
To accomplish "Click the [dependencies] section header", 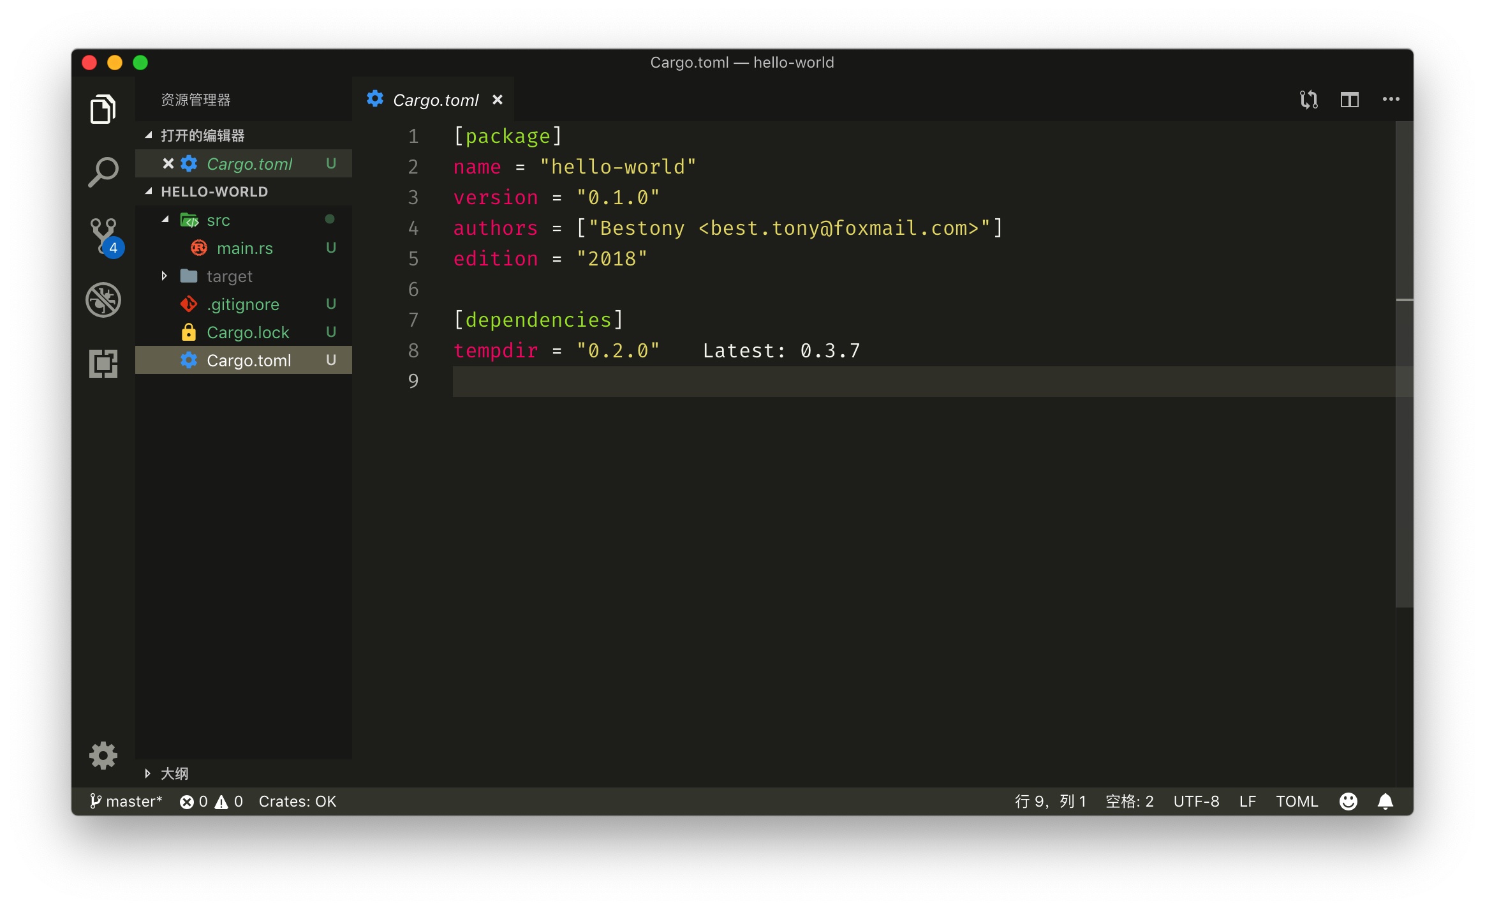I will click(538, 320).
